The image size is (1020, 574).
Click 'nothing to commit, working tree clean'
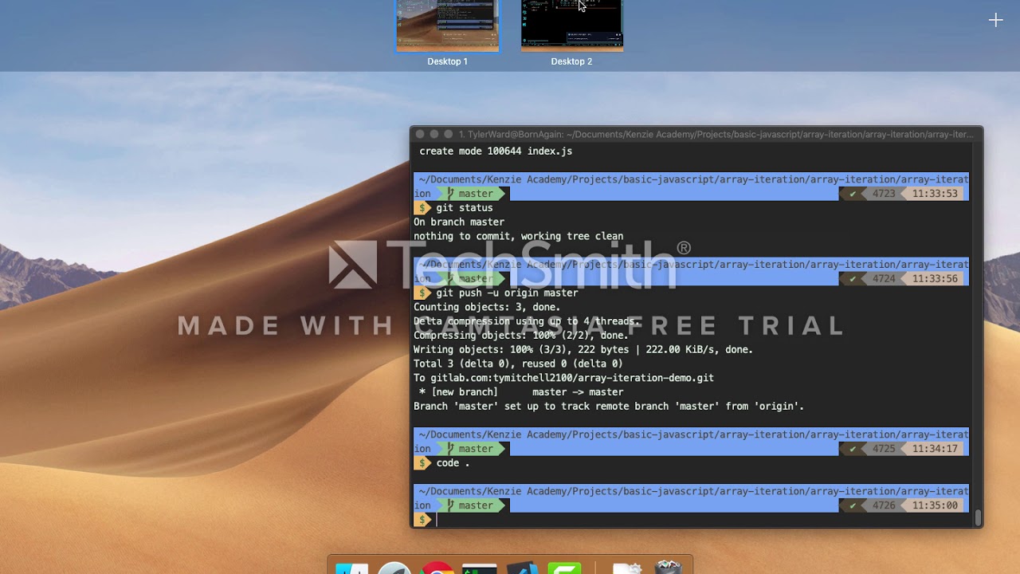pos(519,237)
